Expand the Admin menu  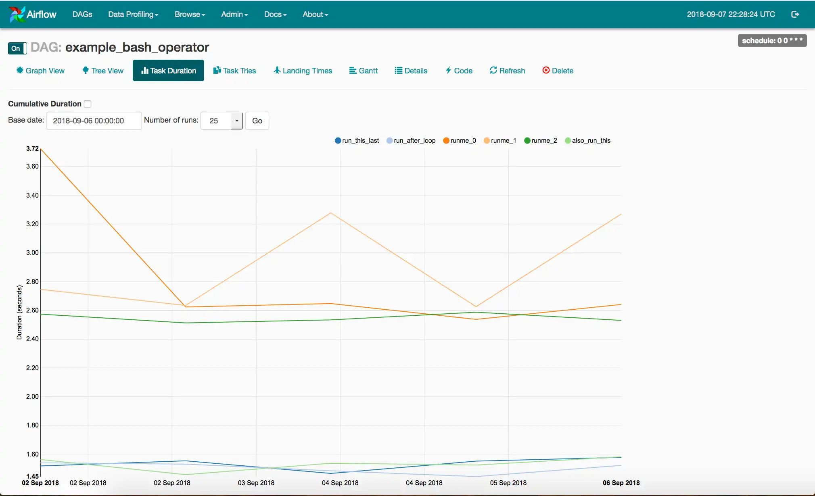(x=234, y=14)
